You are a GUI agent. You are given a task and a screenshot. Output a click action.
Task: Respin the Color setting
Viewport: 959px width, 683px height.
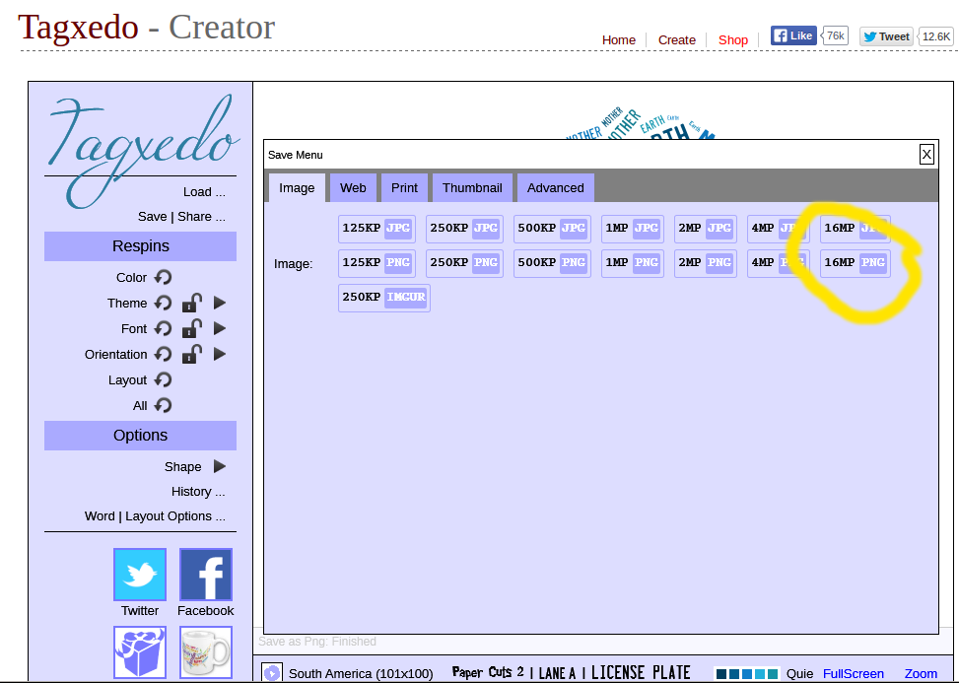(x=163, y=277)
